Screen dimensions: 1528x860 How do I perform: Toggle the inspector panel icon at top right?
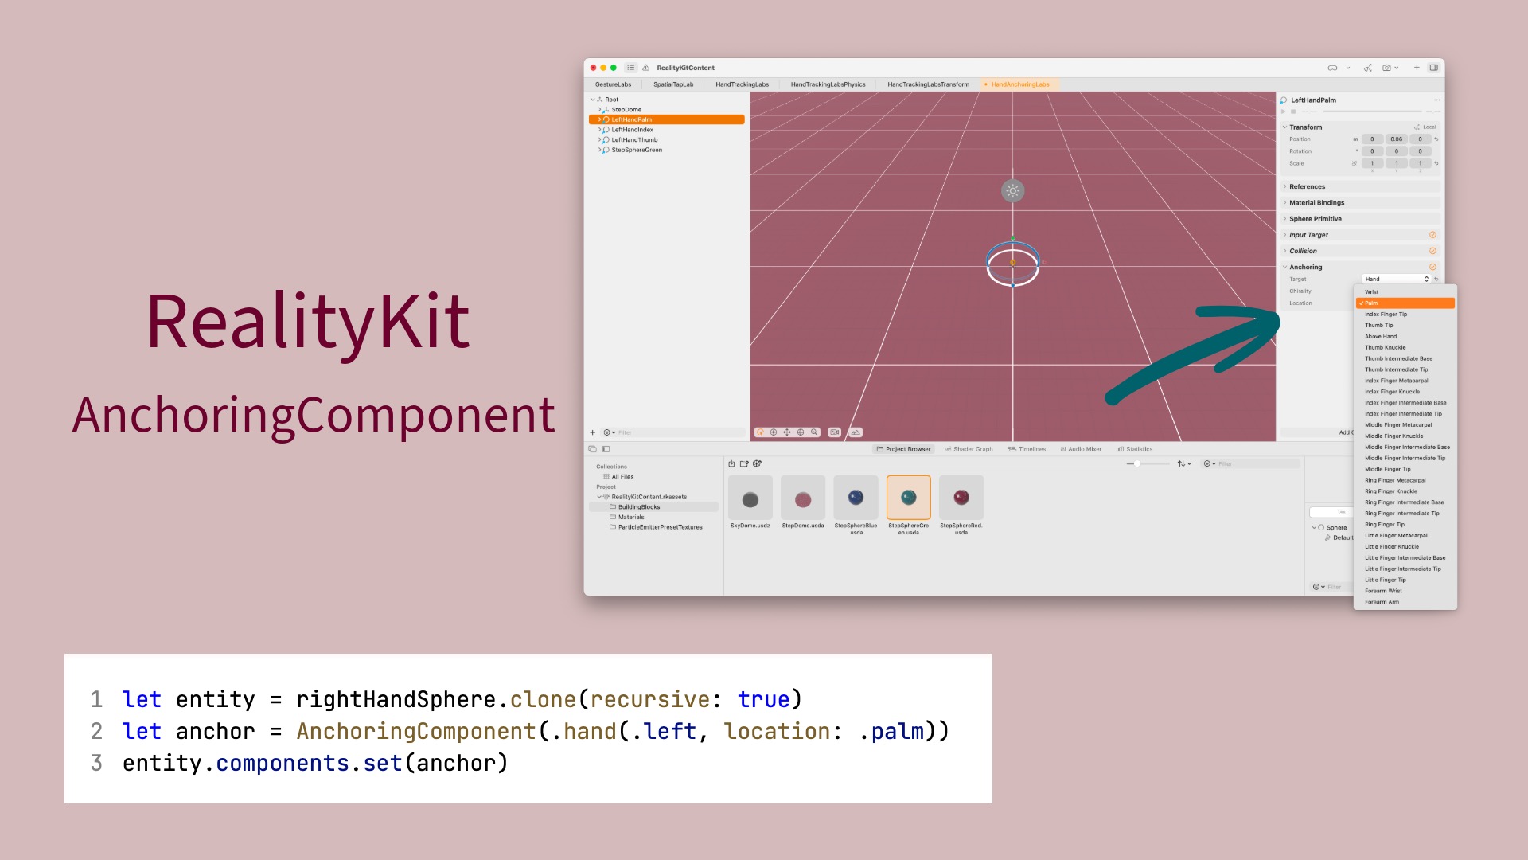(x=1433, y=68)
